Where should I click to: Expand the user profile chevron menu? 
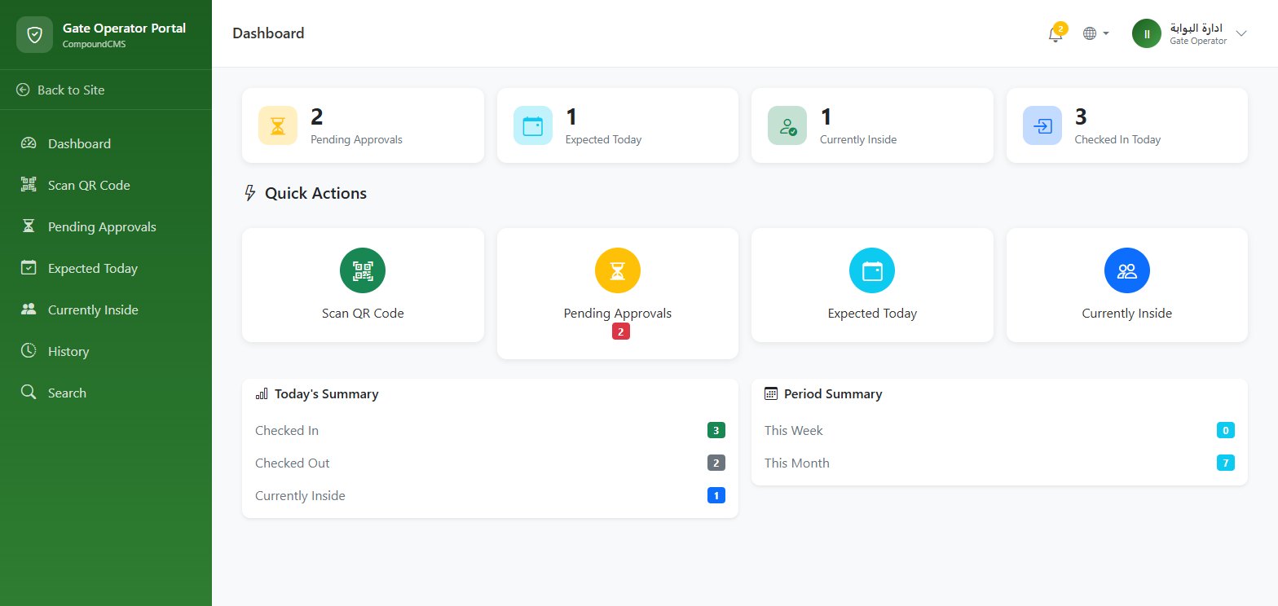[x=1241, y=33]
